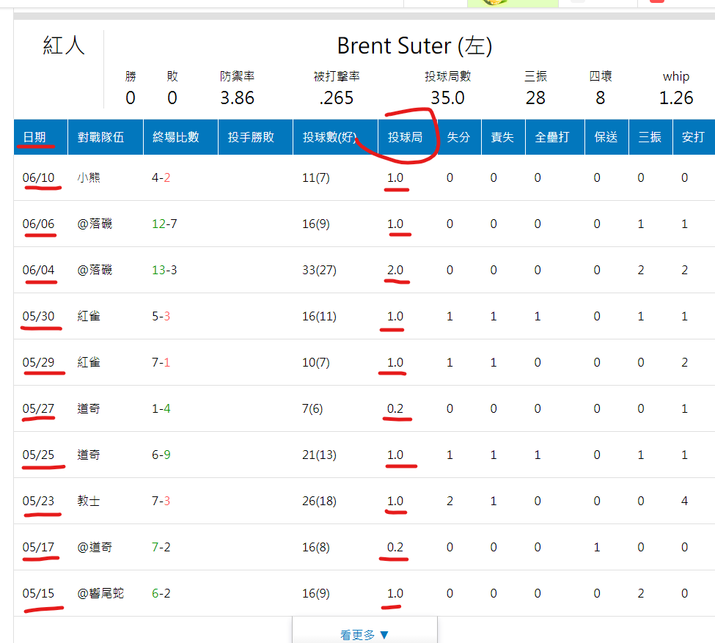
Task: Select the 05/23 date cell
Action: click(x=38, y=501)
